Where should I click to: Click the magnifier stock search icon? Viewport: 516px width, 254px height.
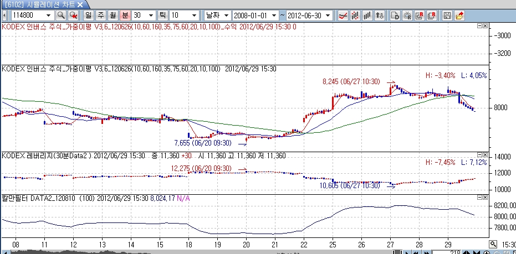click(61, 15)
